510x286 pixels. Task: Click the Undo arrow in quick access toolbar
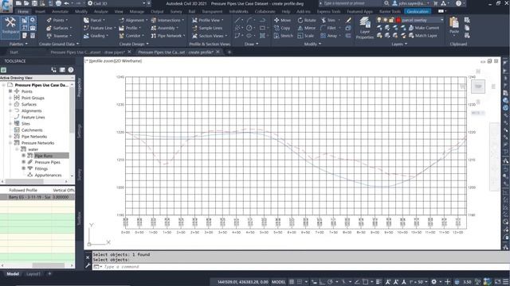tap(66, 3)
